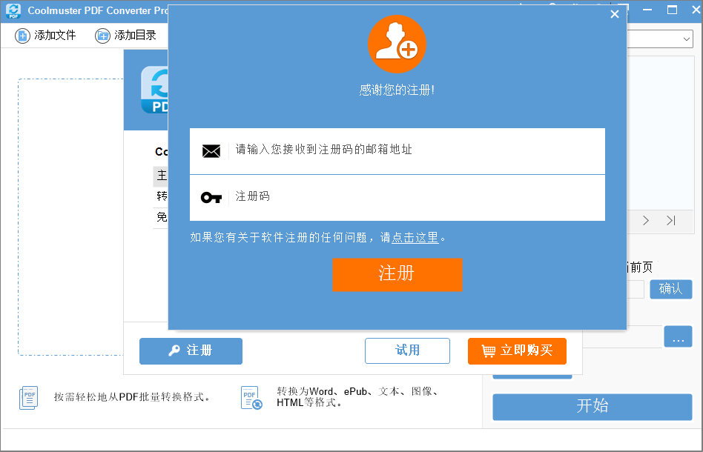Click the PDF batch-convert document icon
This screenshot has width=703, height=452.
click(x=29, y=398)
